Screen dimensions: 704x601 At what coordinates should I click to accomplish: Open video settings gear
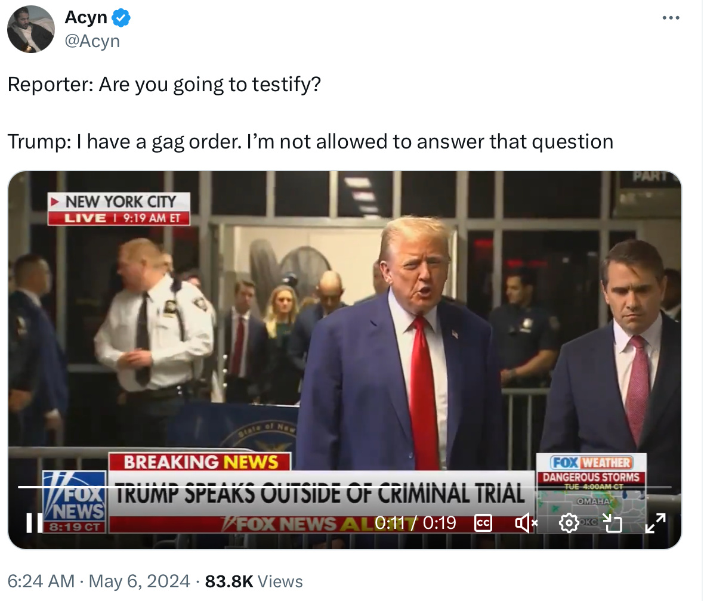point(569,523)
